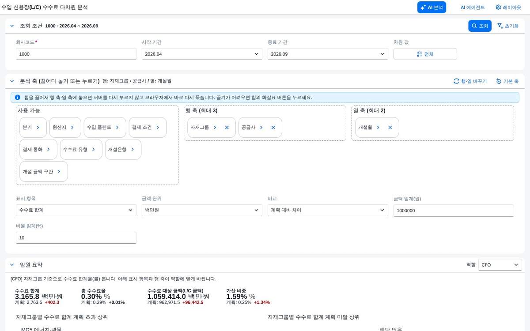Select the 결제 조건 chip label
530x331 pixels.
[142, 127]
